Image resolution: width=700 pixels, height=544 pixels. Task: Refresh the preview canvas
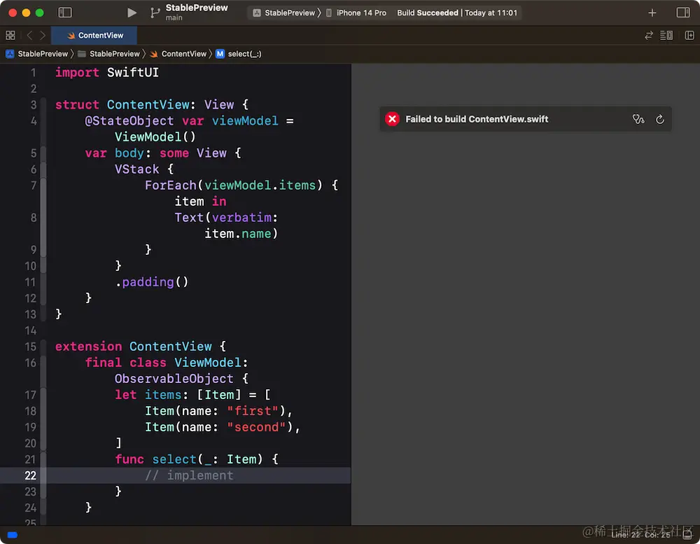(x=660, y=119)
